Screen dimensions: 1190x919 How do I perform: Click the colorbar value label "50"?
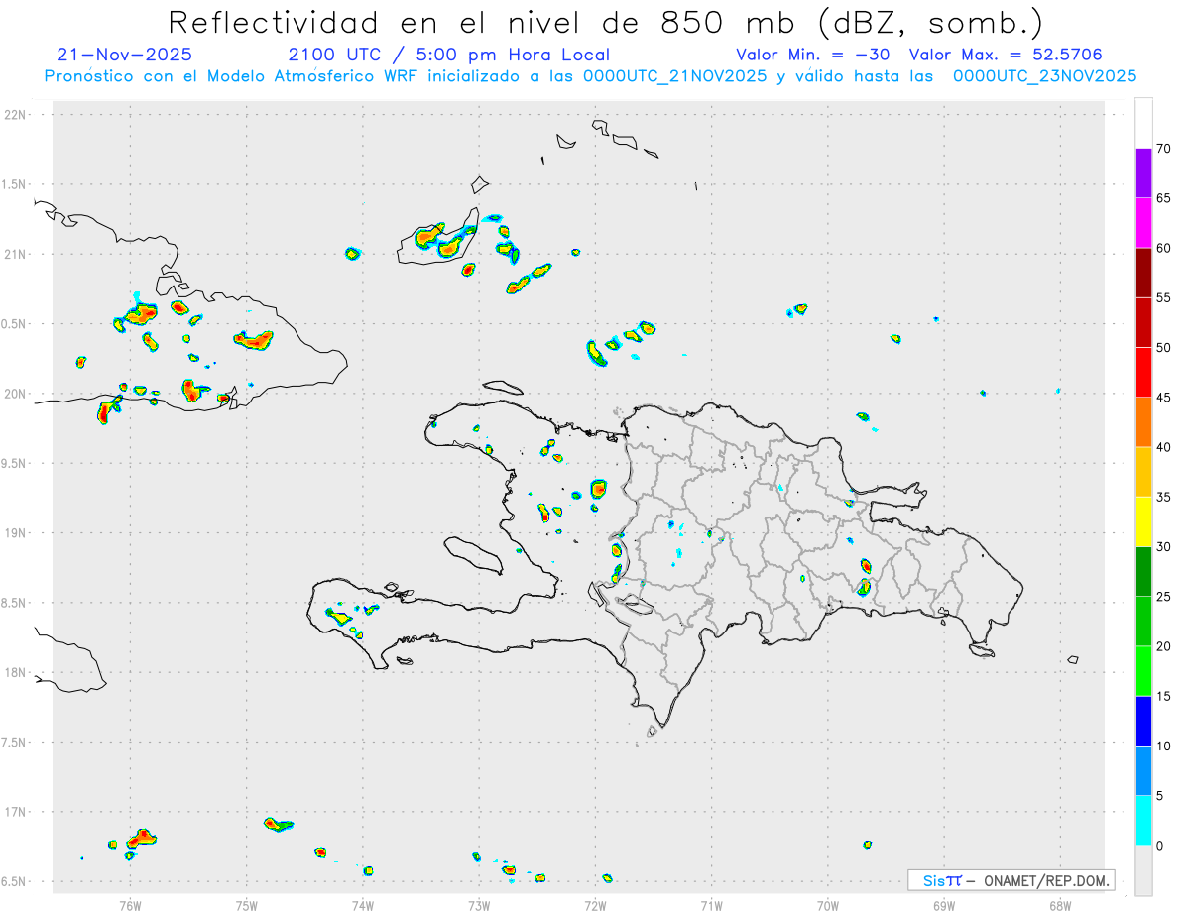coord(1164,348)
